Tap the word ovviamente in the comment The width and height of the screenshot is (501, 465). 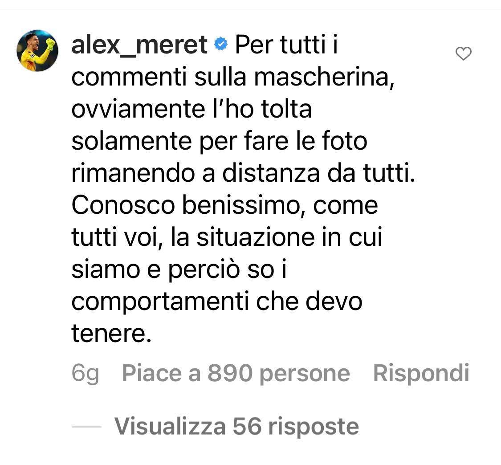pos(138,109)
